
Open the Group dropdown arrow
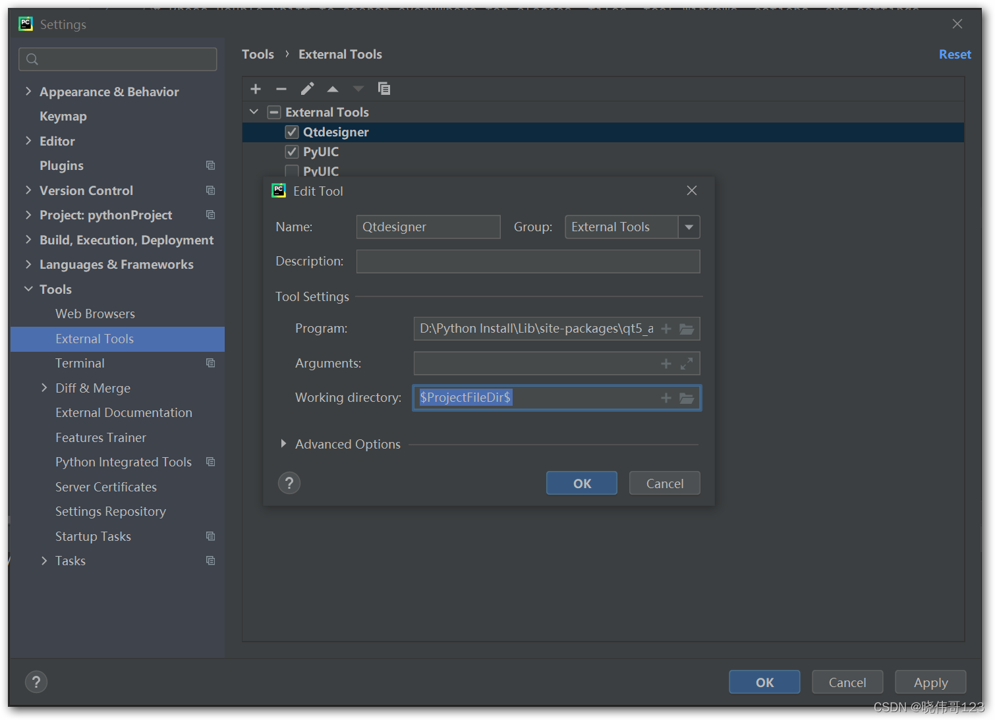[689, 227]
